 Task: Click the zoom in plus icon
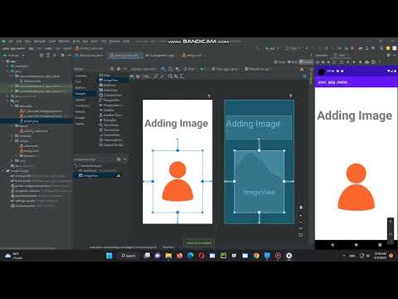click(301, 215)
